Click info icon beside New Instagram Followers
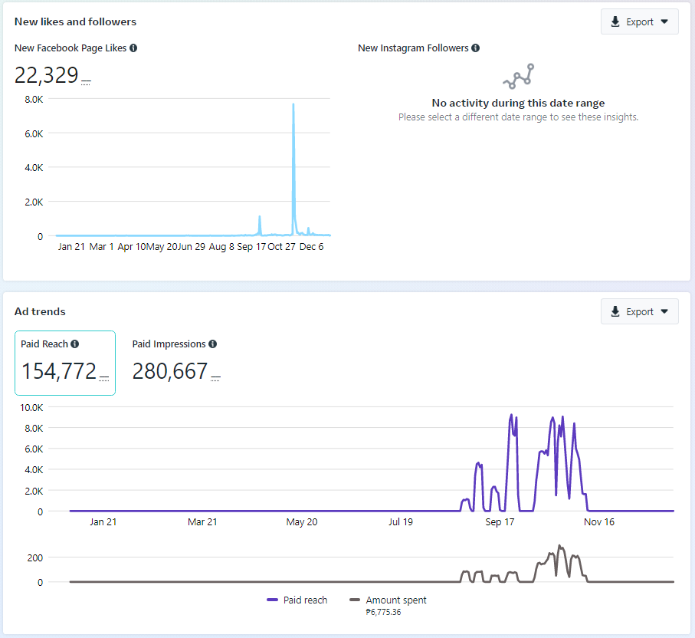The image size is (695, 638). point(475,48)
